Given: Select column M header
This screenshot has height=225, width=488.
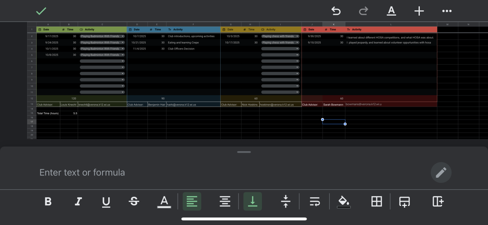Looking at the screenshot, I should point(448,24).
